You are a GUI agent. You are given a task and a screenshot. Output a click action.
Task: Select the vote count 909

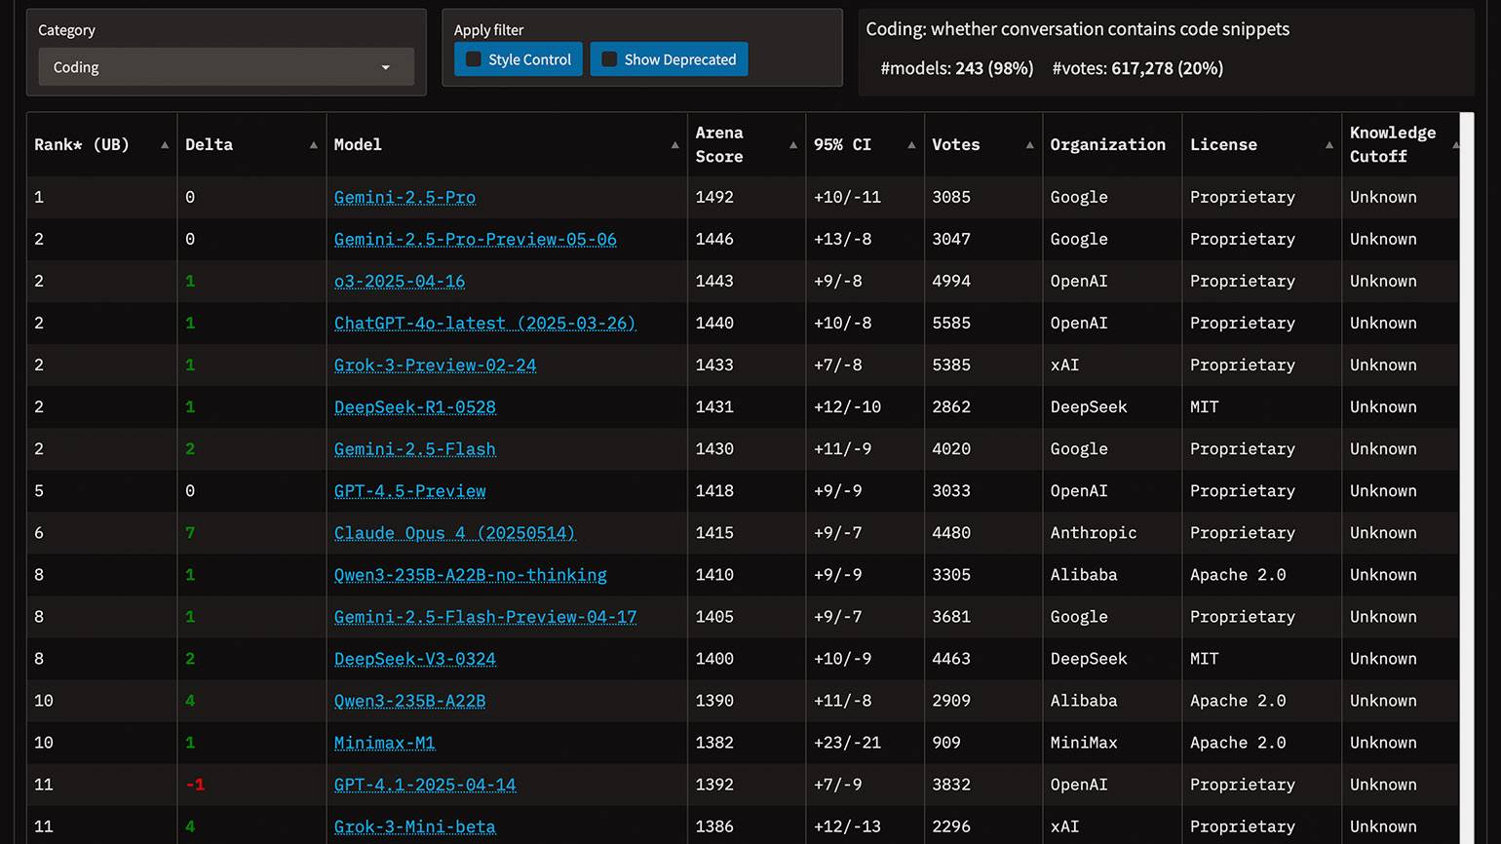946,742
